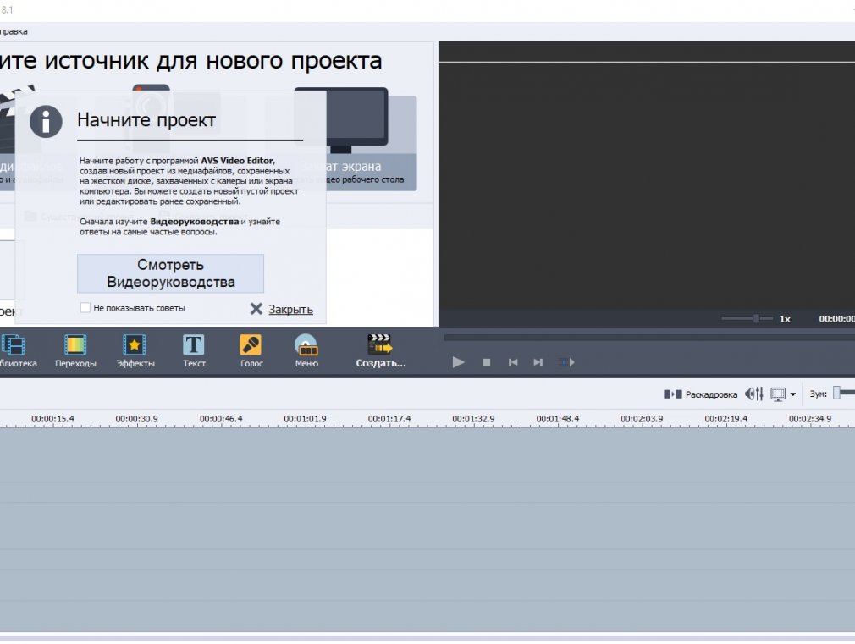Click the 00:01:01.9 ruler mark
The height and width of the screenshot is (644, 855).
(x=305, y=419)
